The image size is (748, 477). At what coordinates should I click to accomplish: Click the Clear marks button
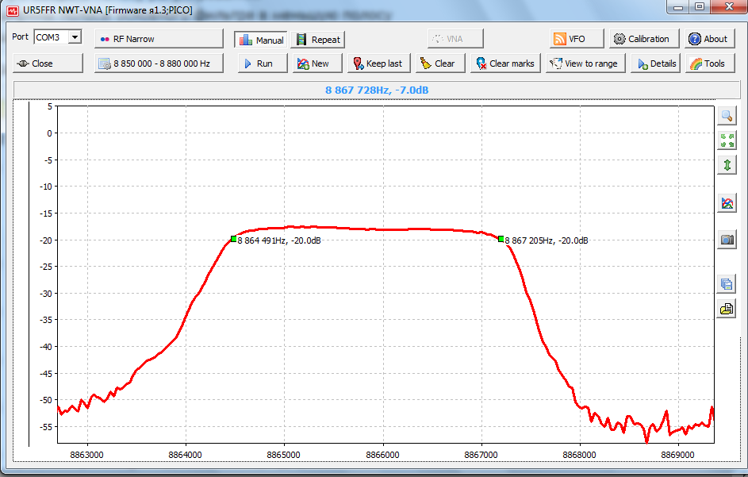[x=504, y=63]
